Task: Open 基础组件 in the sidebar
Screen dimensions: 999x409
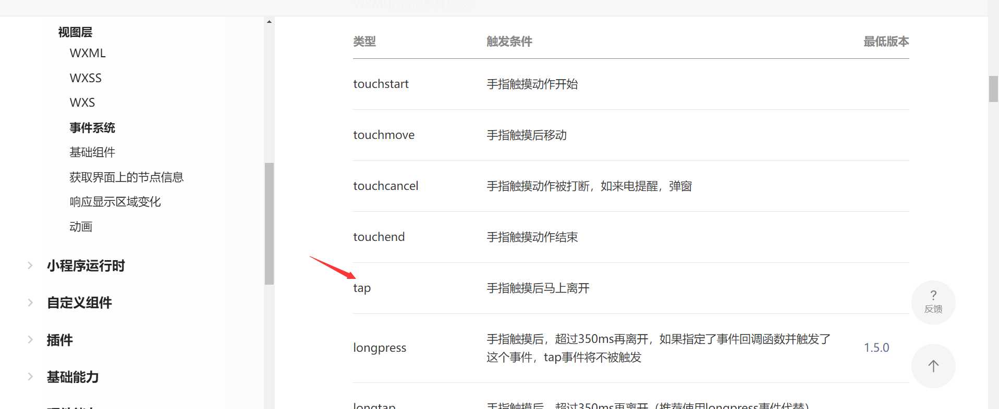Action: 92,152
